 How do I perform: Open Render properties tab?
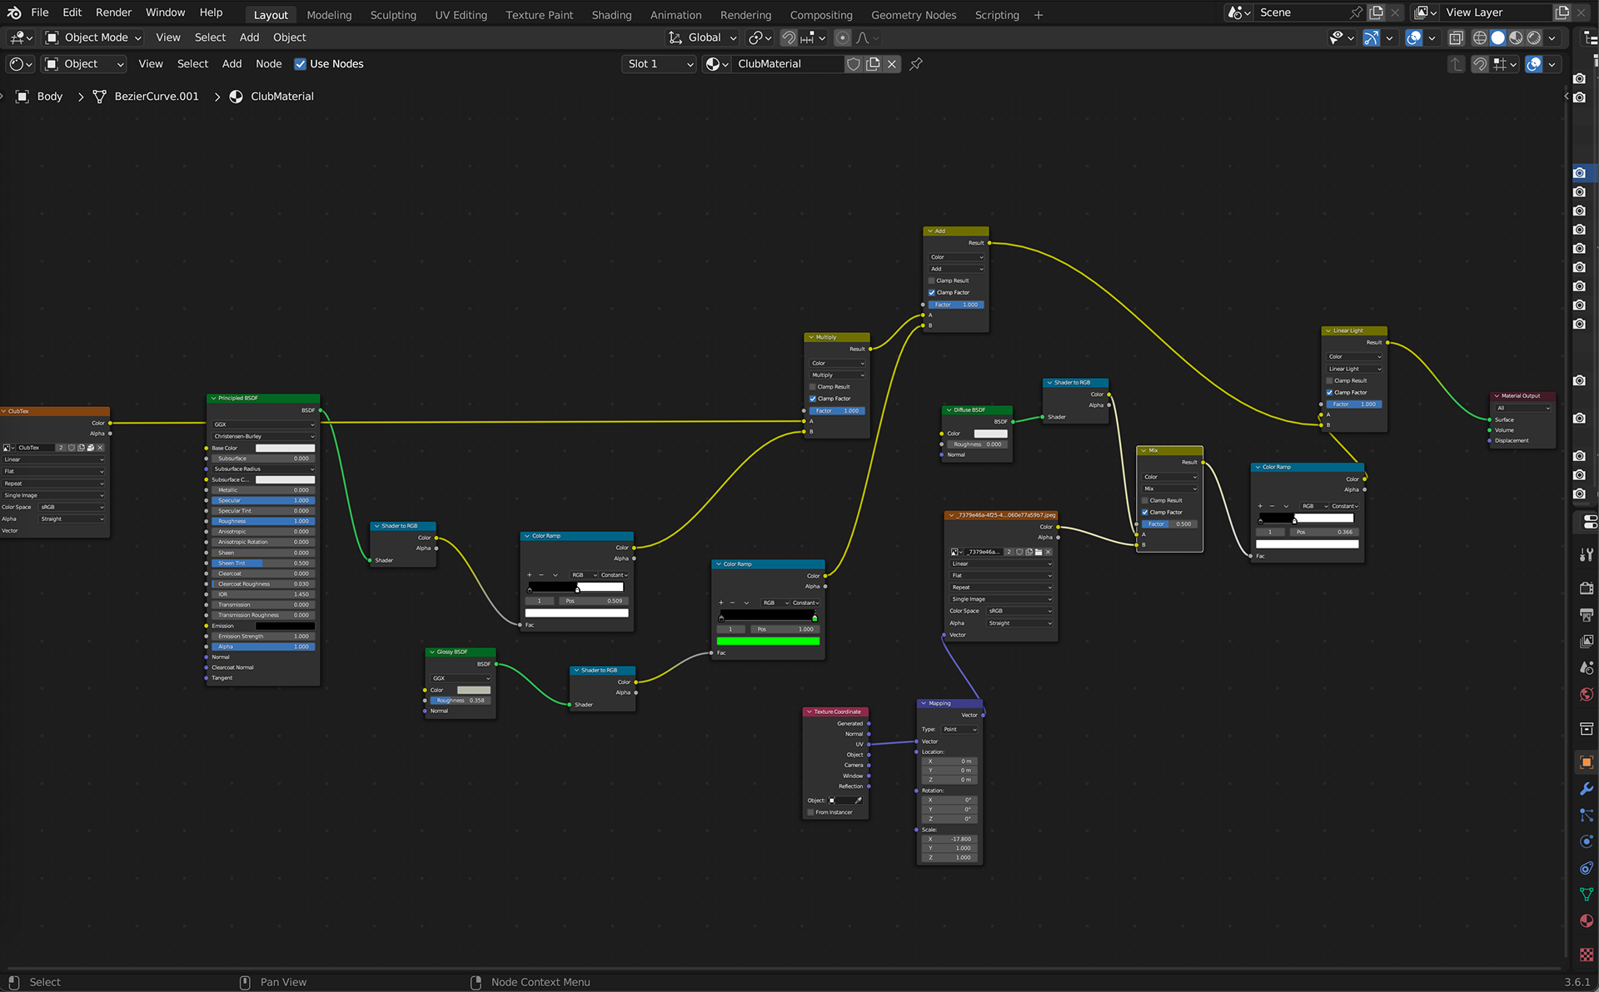pos(1587,588)
